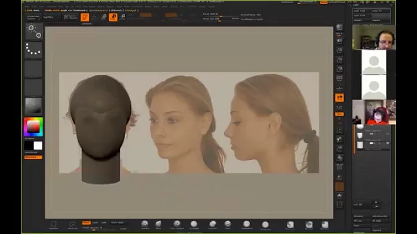Image resolution: width=417 pixels, height=234 pixels.
Task: Click the Load Image icon at bottom left
Action: [53, 225]
